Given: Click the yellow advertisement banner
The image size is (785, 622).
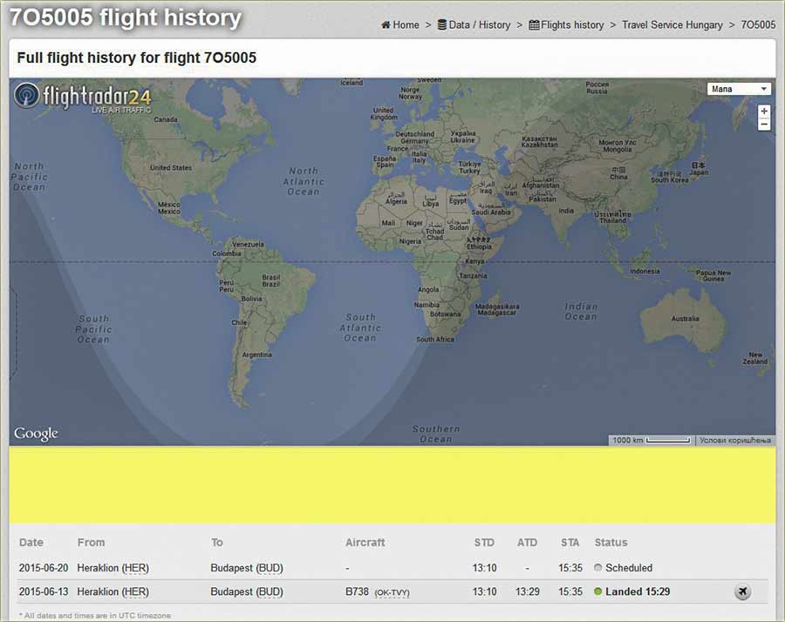Looking at the screenshot, I should click(392, 485).
